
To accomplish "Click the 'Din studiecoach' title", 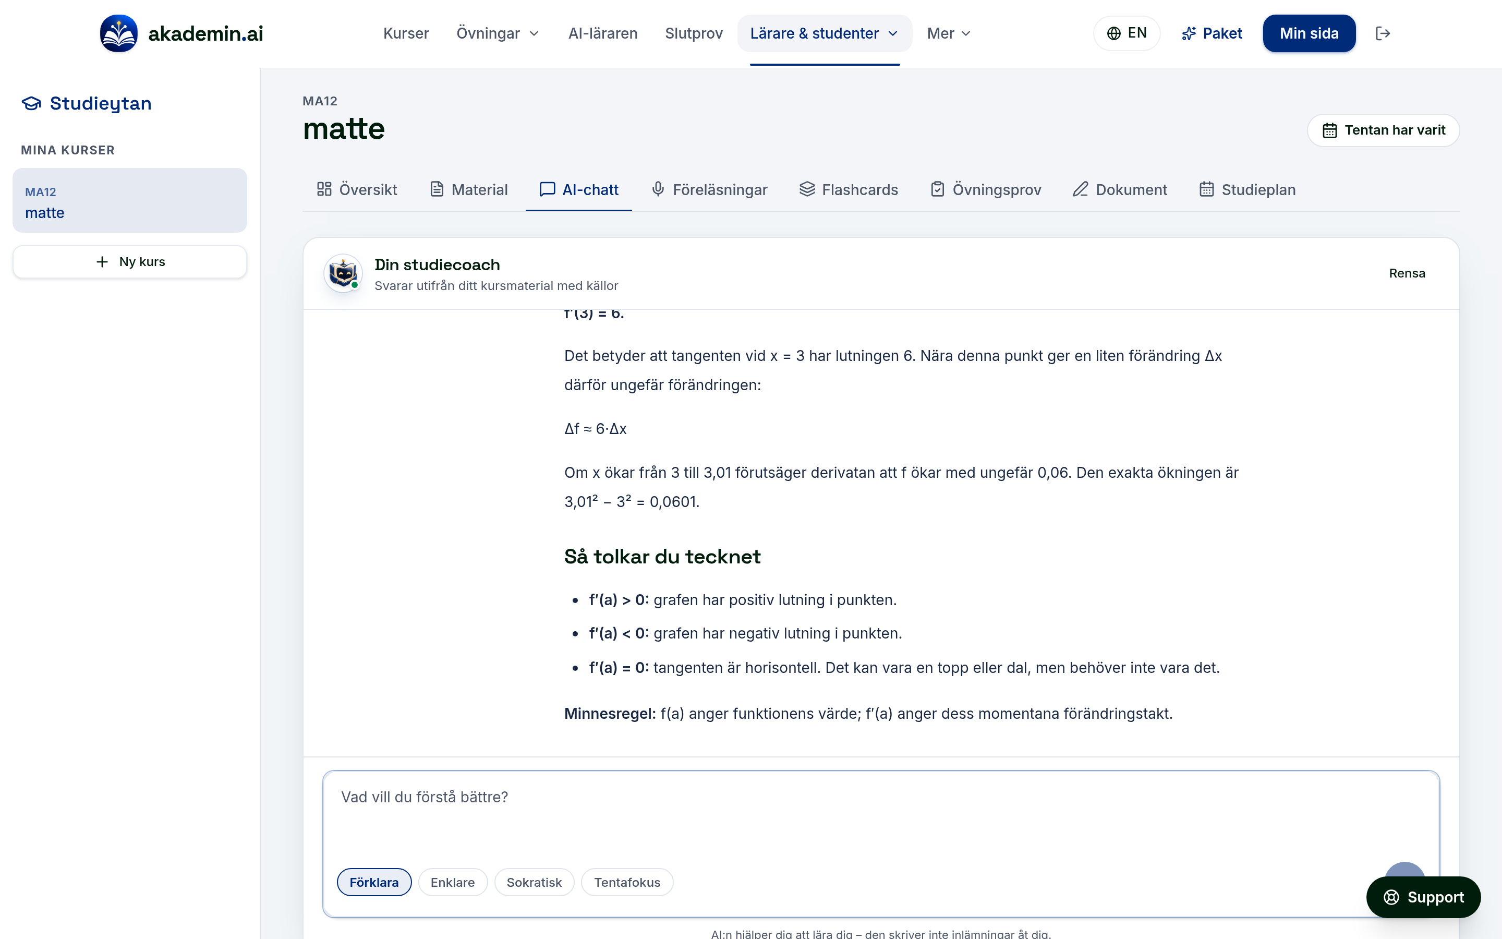I will pyautogui.click(x=437, y=264).
